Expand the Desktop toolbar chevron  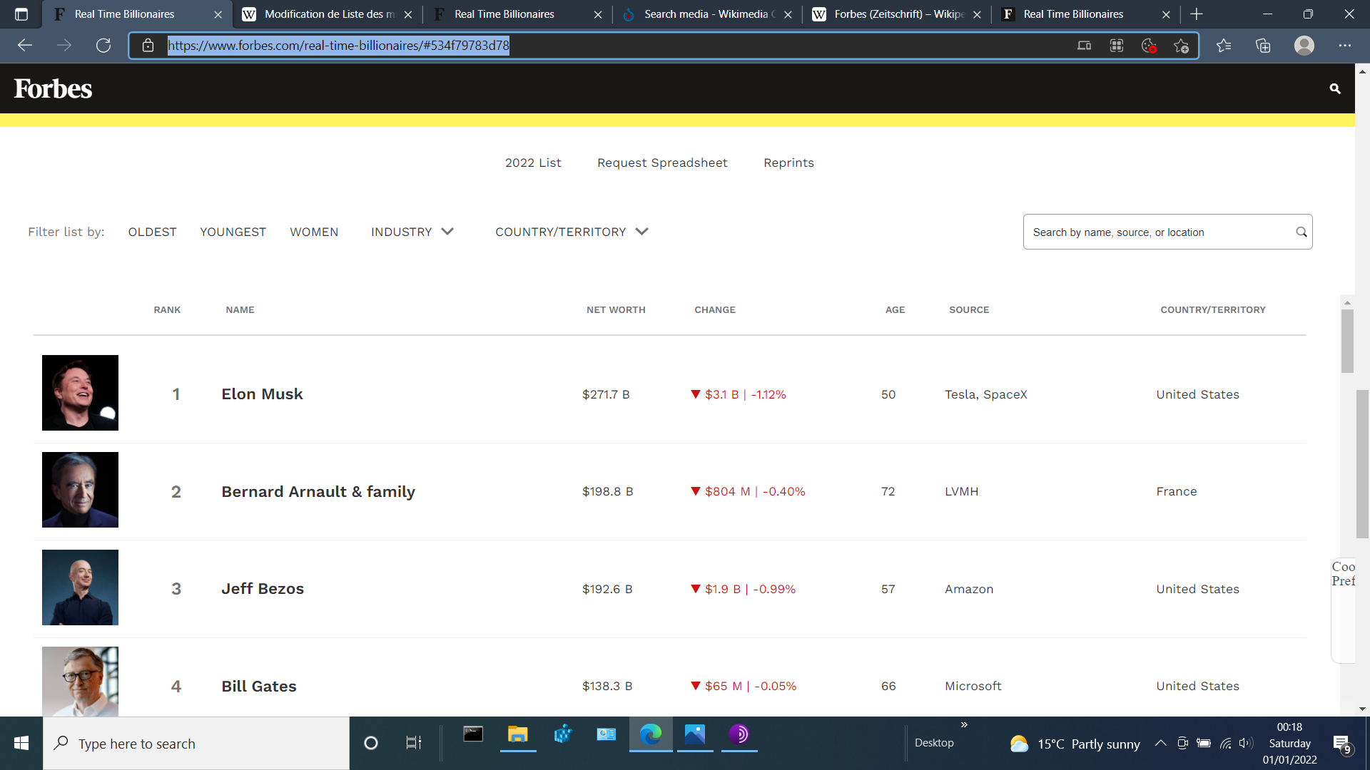964,725
